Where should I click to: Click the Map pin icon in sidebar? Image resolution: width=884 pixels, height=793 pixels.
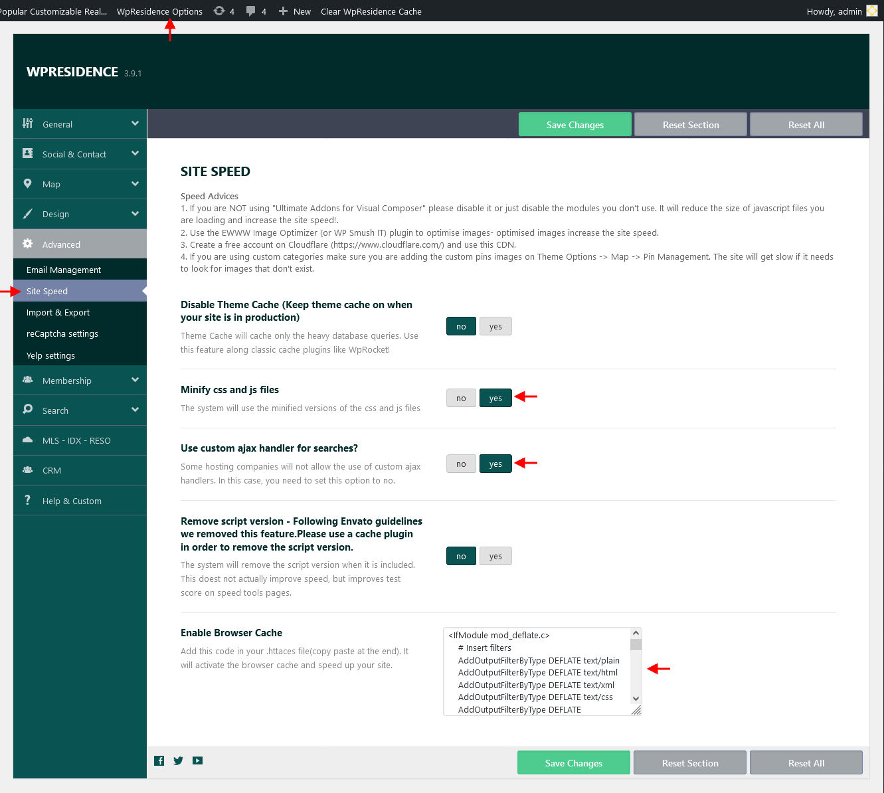[27, 183]
